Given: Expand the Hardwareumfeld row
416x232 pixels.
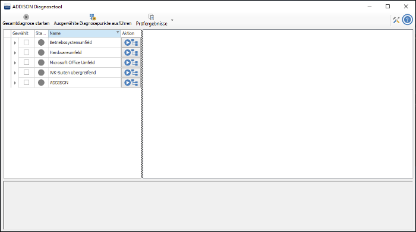Looking at the screenshot, I should 15,53.
